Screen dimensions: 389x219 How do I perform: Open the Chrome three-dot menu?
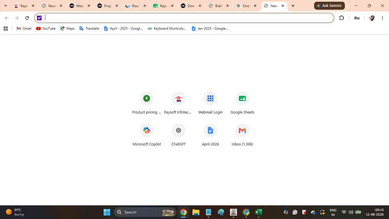[x=382, y=18]
